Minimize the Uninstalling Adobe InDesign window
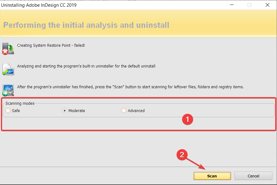Image resolution: width=277 pixels, height=185 pixels. pos(232,5)
